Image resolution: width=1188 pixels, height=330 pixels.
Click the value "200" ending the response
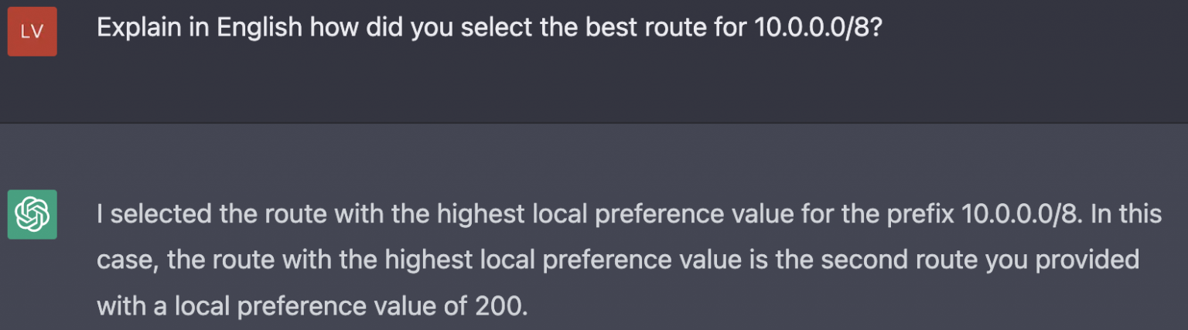497,307
